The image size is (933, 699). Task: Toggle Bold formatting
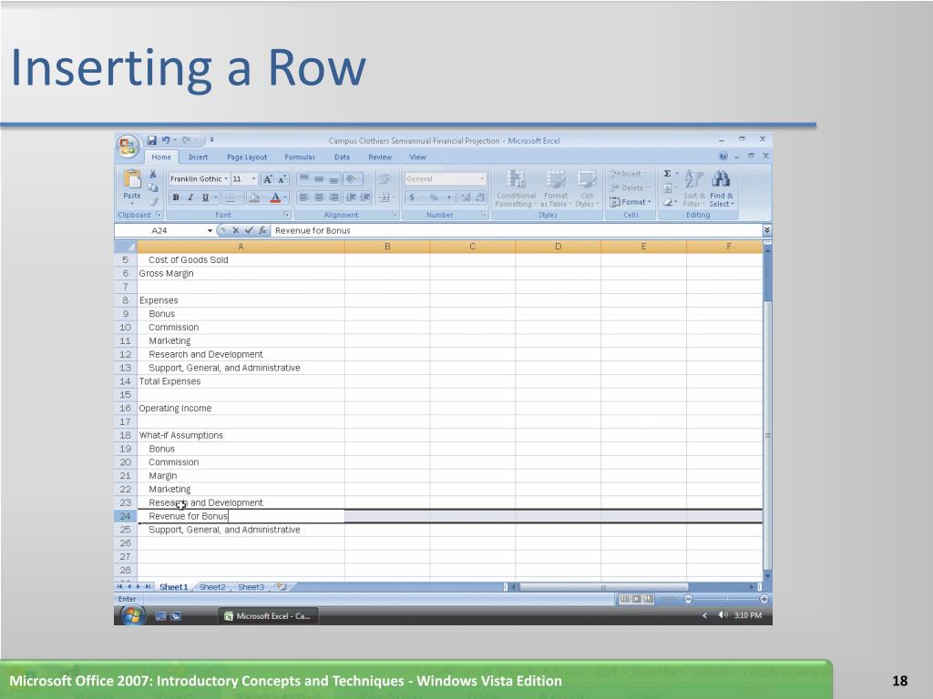(176, 198)
